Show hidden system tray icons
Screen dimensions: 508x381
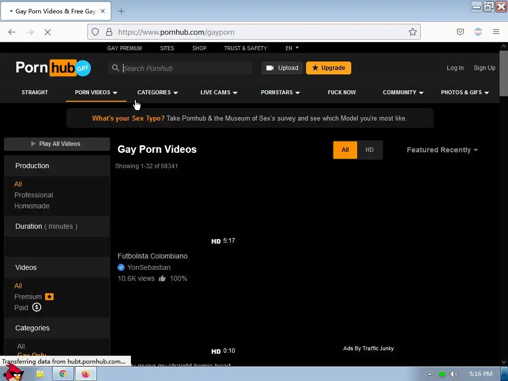point(430,374)
